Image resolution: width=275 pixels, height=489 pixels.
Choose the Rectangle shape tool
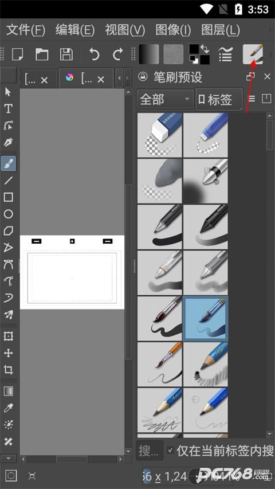click(x=8, y=197)
